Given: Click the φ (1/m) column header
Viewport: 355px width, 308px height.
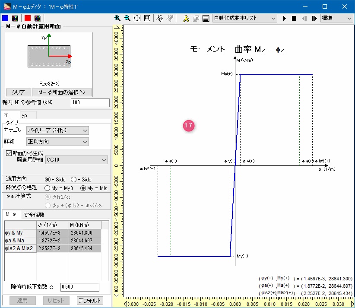Looking at the screenshot, I should (x=53, y=225).
